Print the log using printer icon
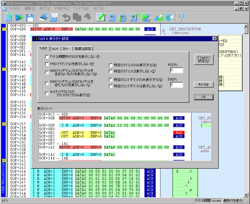The height and width of the screenshot is (204, 250). [43, 17]
